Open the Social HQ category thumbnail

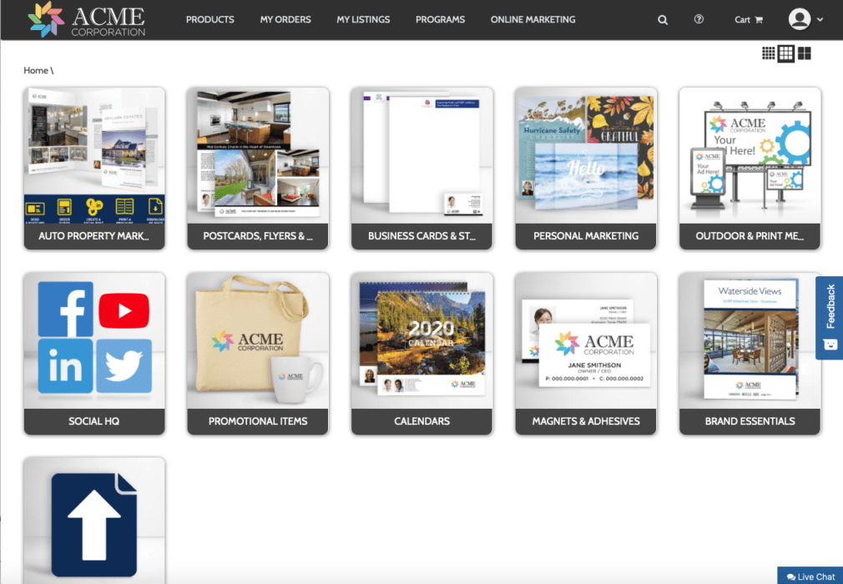tap(93, 352)
